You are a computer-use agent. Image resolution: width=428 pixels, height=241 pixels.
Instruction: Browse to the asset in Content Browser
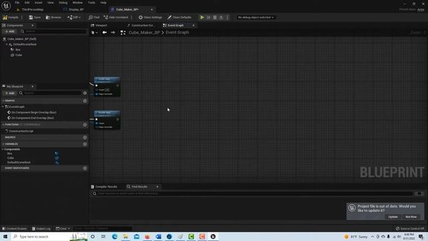53,17
